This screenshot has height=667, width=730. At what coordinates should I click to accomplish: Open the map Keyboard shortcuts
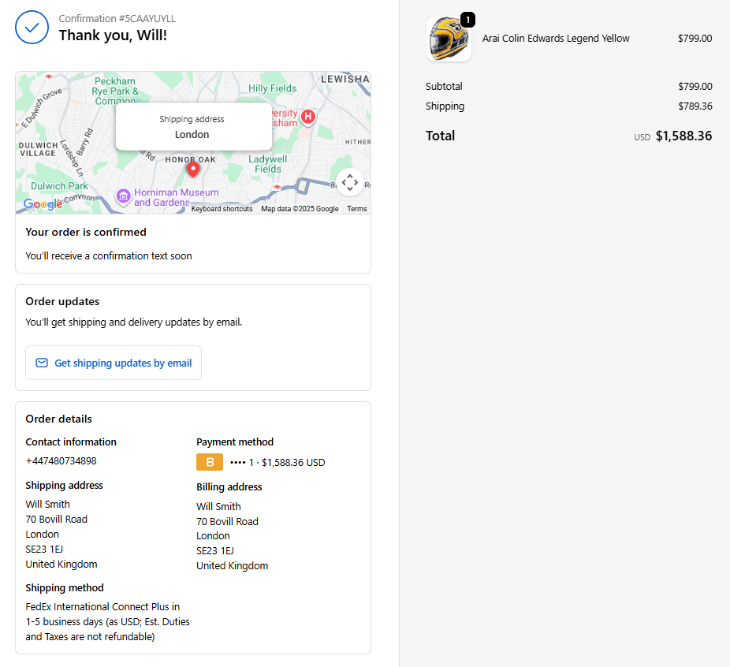(x=222, y=209)
